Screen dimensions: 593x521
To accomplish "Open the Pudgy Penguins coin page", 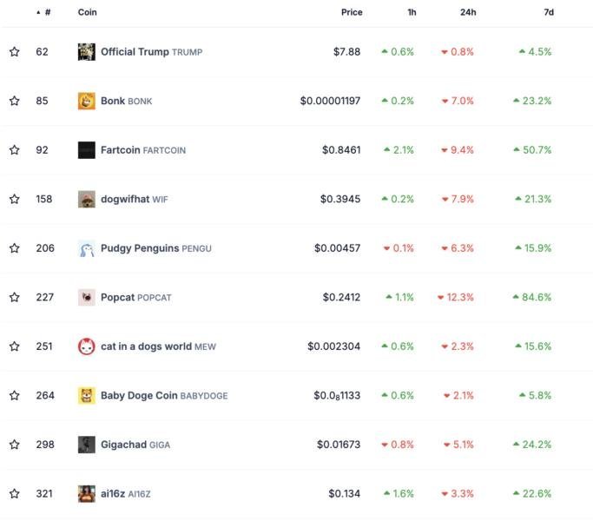I will click(x=140, y=248).
